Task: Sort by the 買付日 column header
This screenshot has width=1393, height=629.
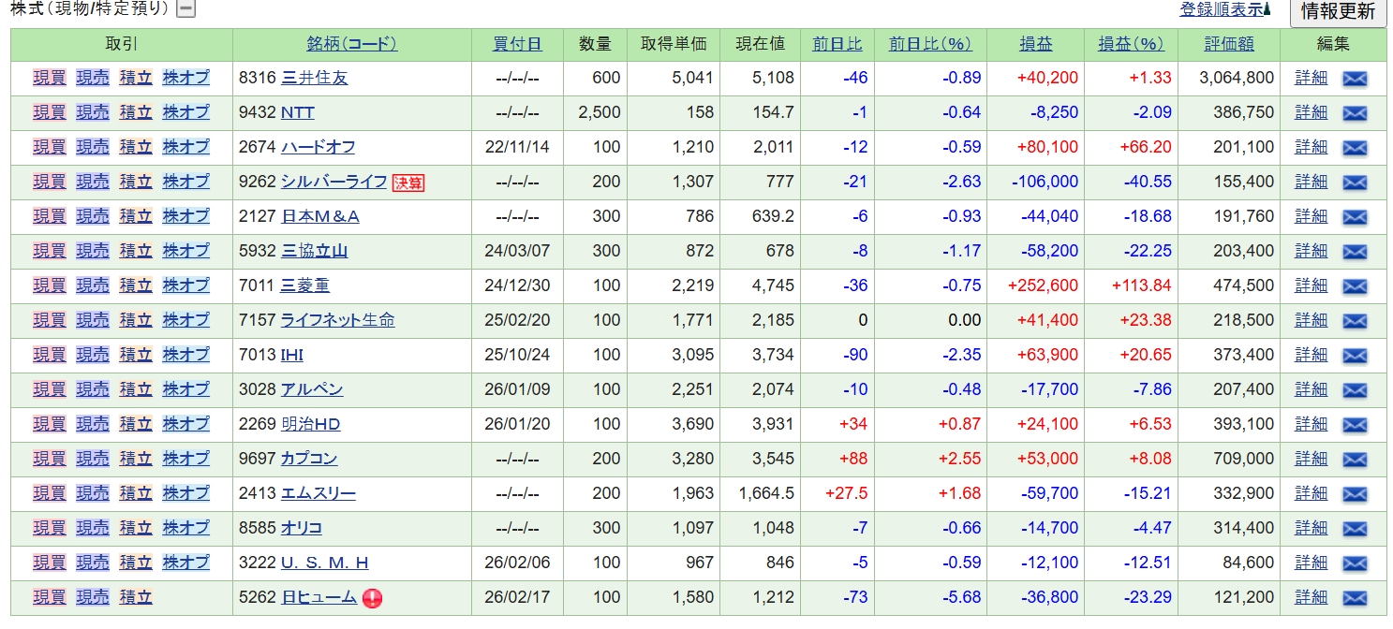Action: (x=517, y=44)
